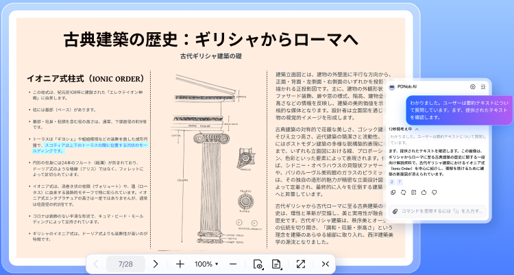This screenshot has width=514, height=275.
Task: Click the heading イオニア式柱式 (IONIC ORDER)
Action: pos(86,79)
